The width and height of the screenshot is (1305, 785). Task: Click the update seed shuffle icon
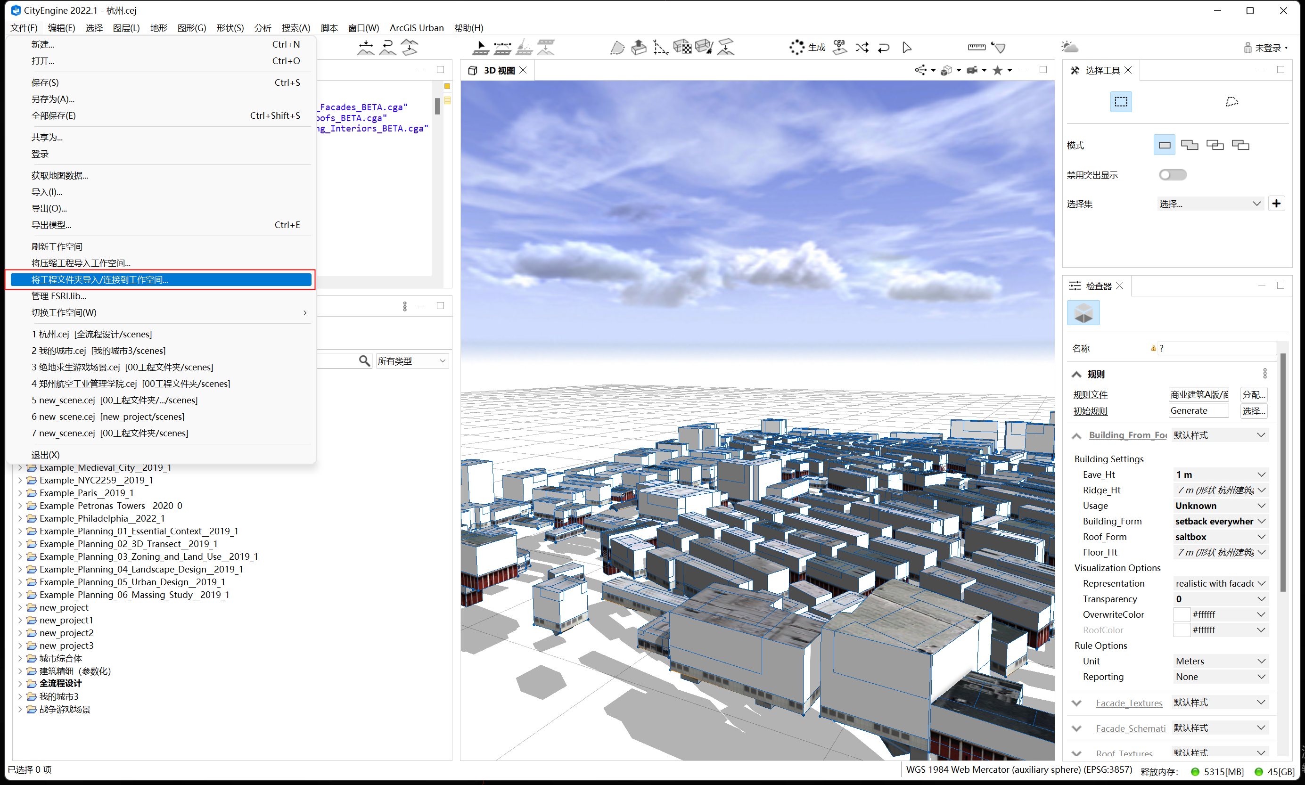(862, 48)
